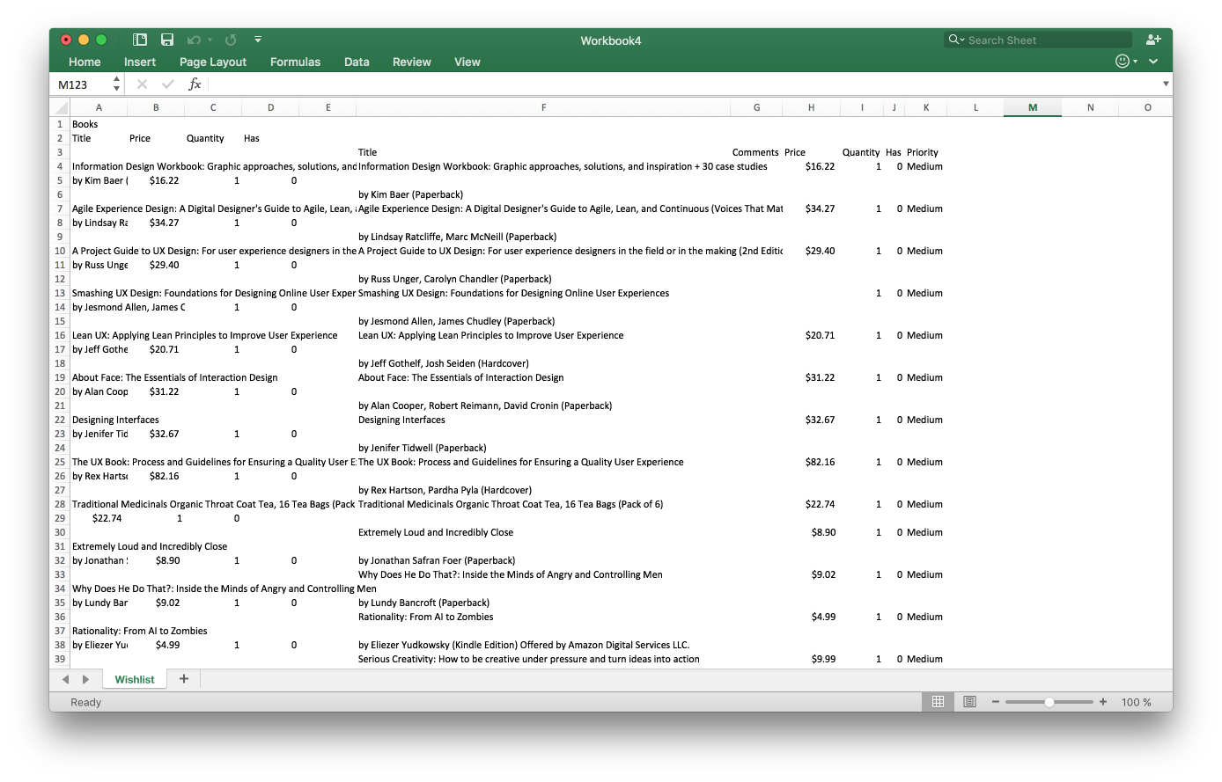This screenshot has height=782, width=1222.
Task: Zoom in with the plus button
Action: 1103,701
